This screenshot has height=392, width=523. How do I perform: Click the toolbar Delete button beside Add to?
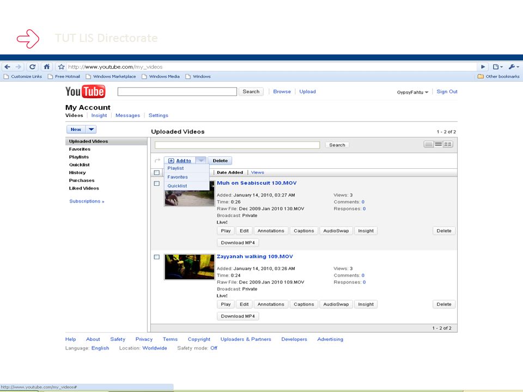coord(220,161)
